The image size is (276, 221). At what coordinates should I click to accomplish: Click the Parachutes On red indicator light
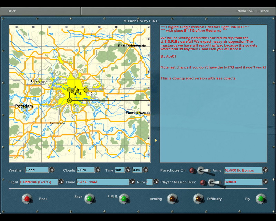192,170
